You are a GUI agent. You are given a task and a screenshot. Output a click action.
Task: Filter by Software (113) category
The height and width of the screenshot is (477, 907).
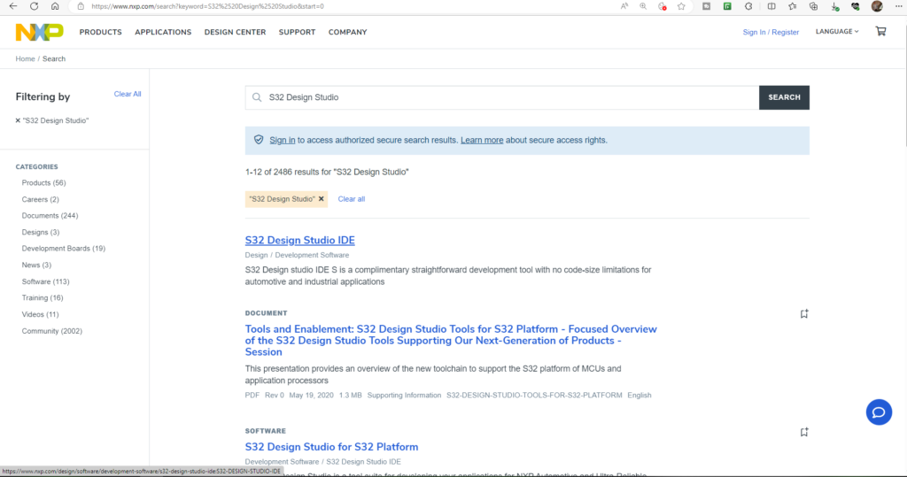pos(45,281)
